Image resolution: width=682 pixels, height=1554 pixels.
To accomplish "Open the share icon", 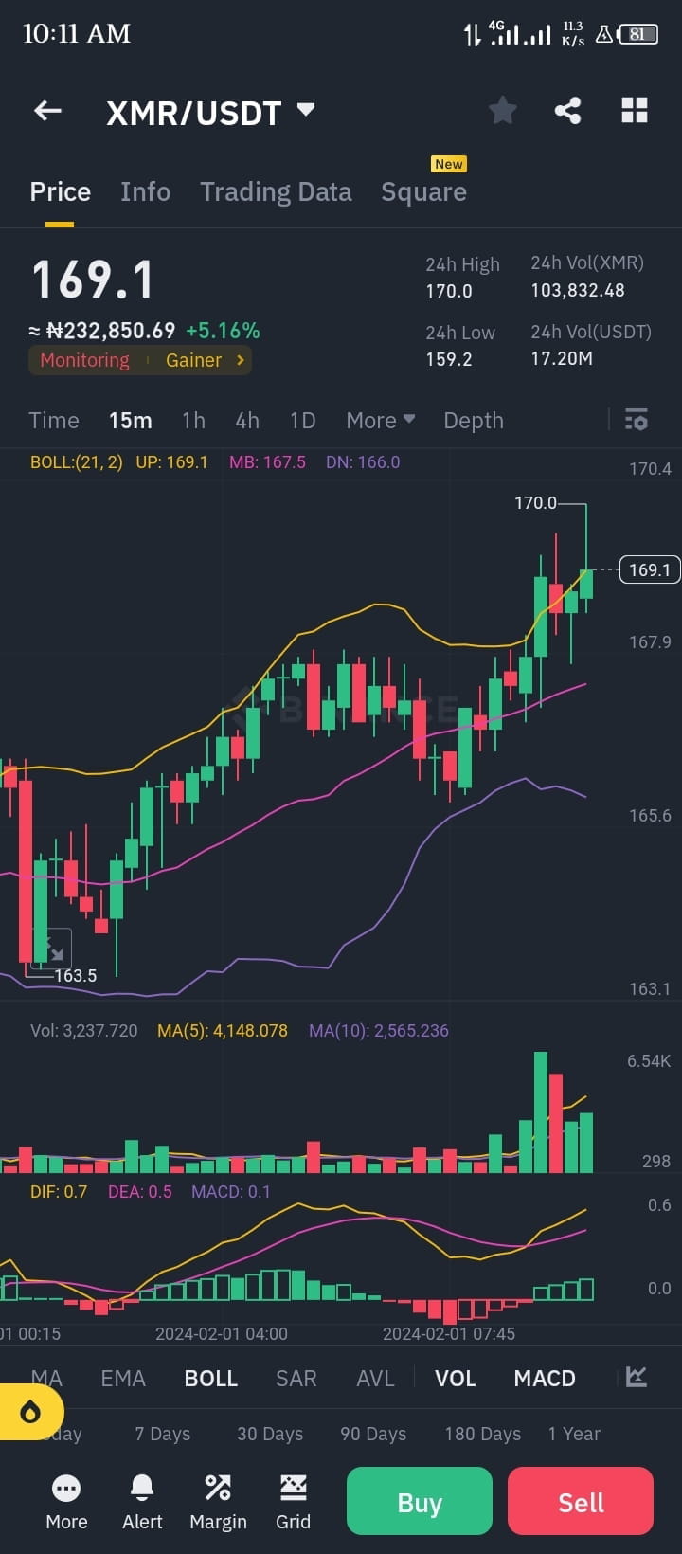I will 568,110.
